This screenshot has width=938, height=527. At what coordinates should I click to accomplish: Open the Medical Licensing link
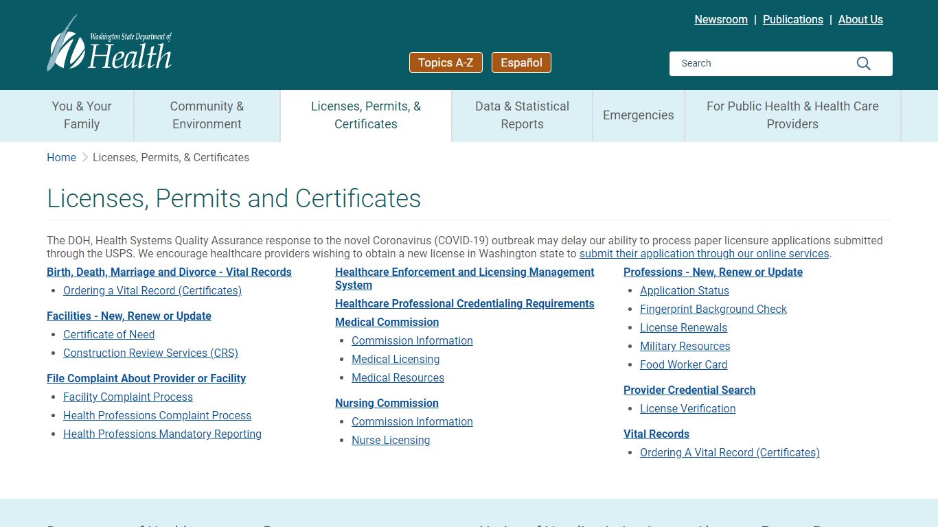(x=396, y=360)
